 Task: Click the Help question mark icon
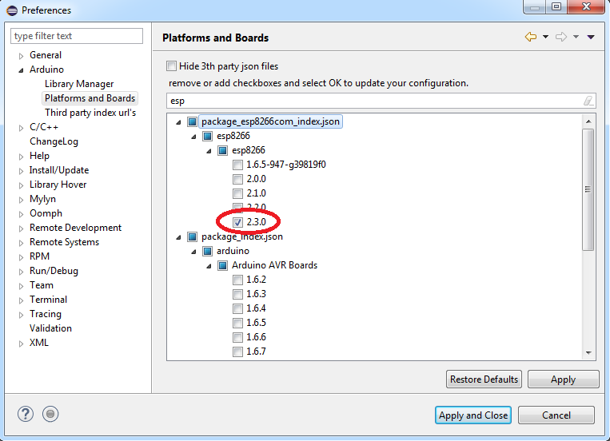point(26,414)
